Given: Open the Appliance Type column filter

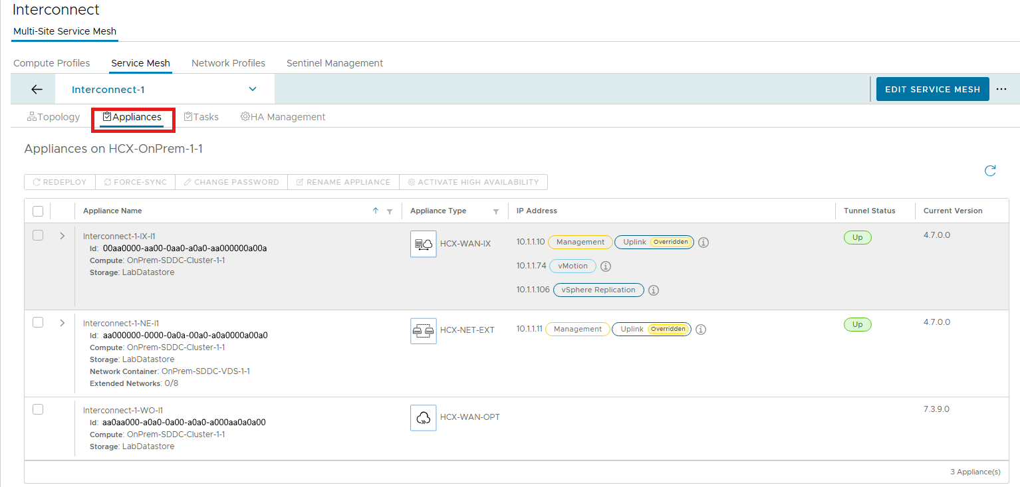Looking at the screenshot, I should coord(496,211).
